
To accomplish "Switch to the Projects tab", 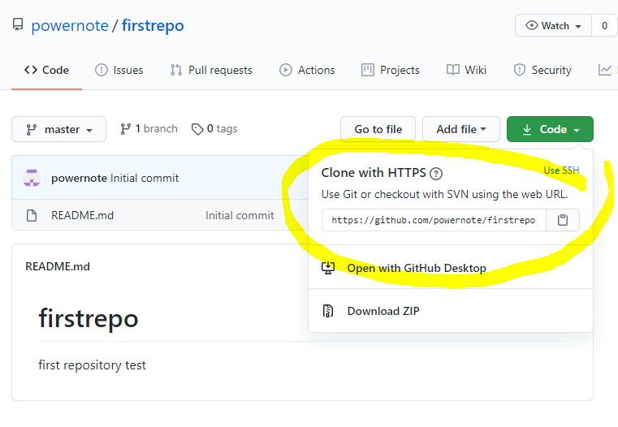I will pyautogui.click(x=391, y=70).
